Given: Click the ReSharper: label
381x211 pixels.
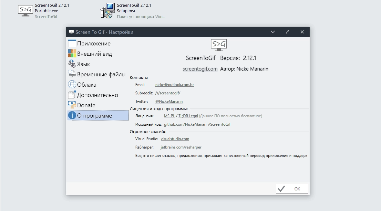Looking at the screenshot, I should coord(144,147).
